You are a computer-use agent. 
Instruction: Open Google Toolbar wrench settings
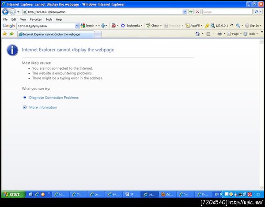click(x=238, y=26)
